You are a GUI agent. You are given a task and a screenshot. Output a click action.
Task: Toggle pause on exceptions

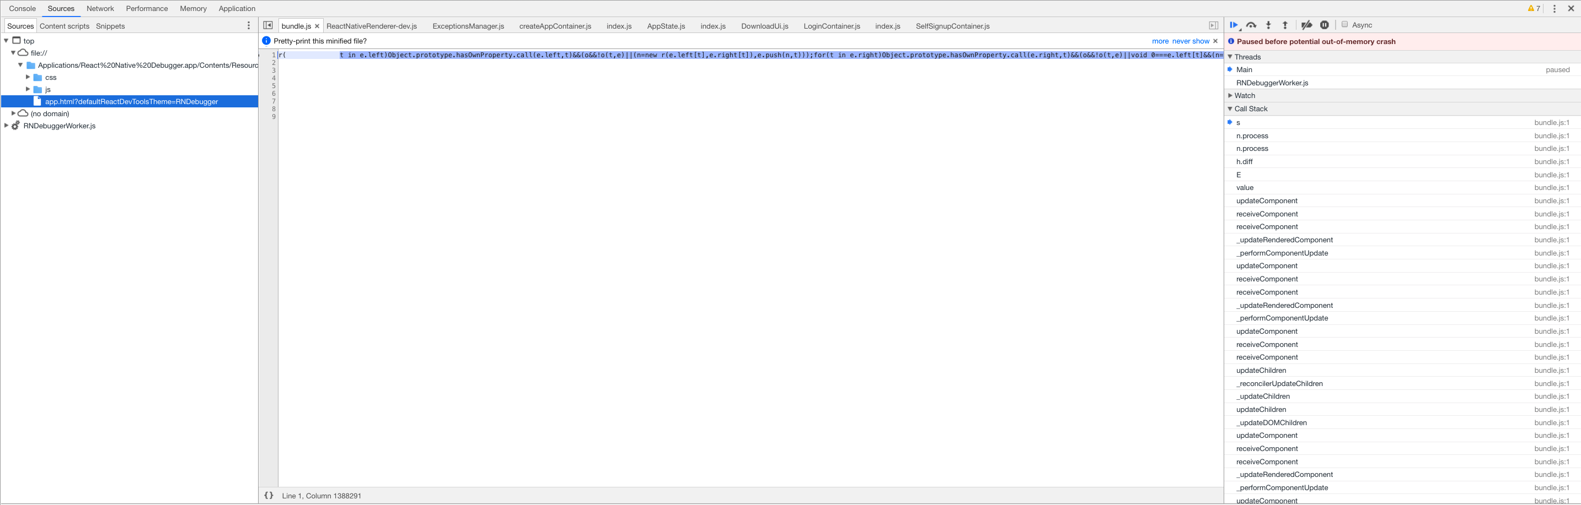click(x=1325, y=25)
